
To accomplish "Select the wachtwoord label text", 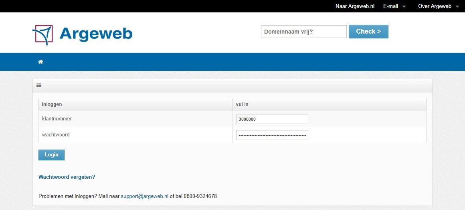I will [56, 134].
